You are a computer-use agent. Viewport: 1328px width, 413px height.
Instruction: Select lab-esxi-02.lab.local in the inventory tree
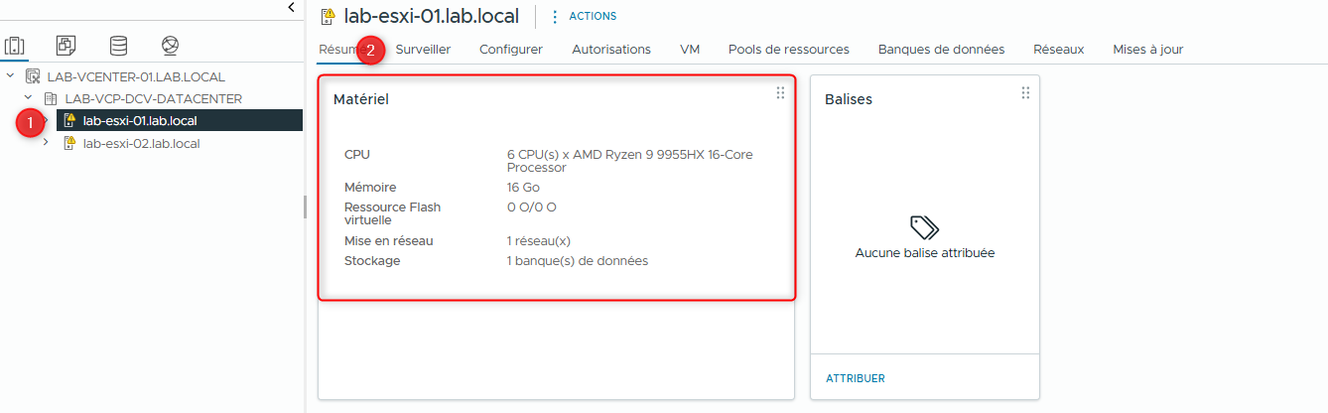click(142, 143)
